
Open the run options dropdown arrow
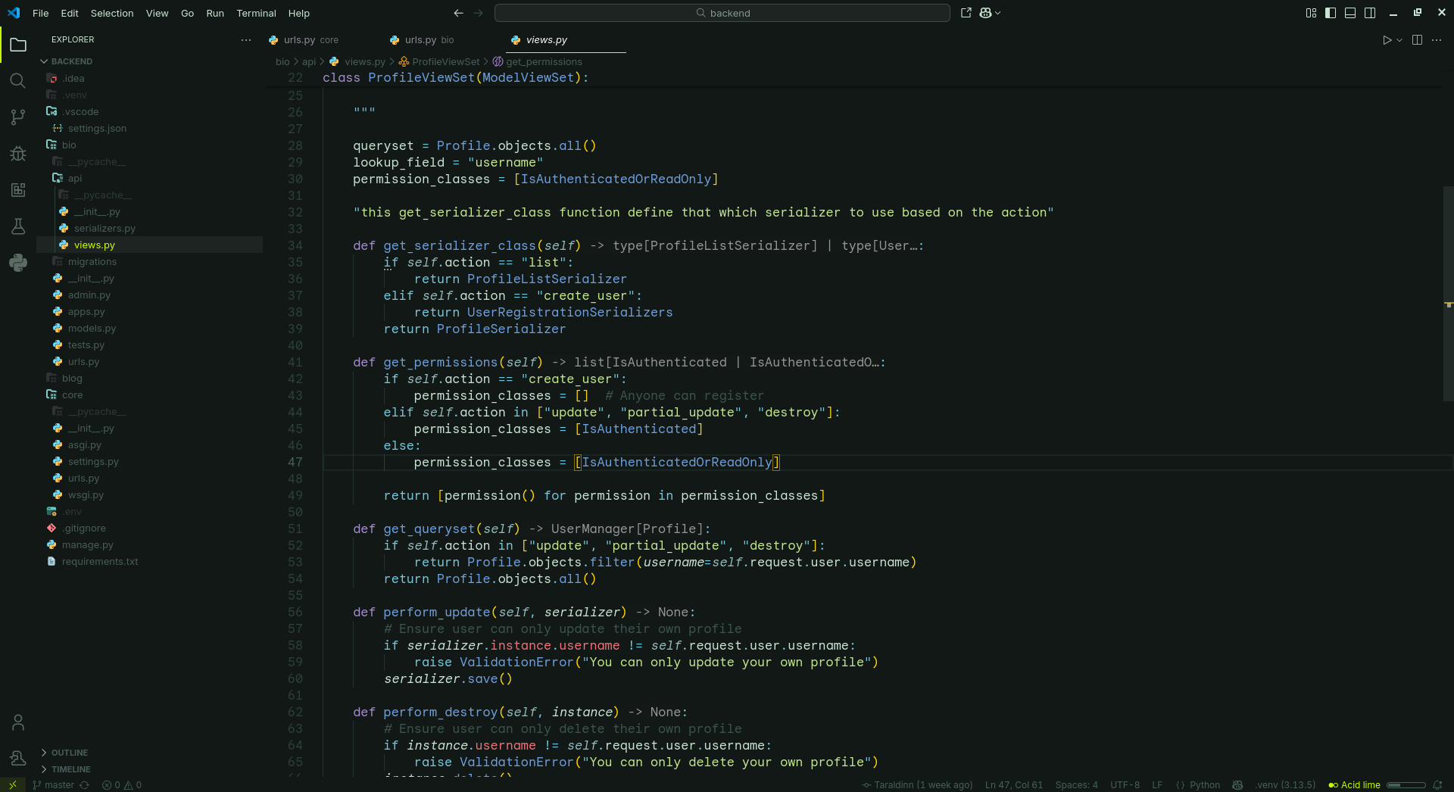point(1399,40)
